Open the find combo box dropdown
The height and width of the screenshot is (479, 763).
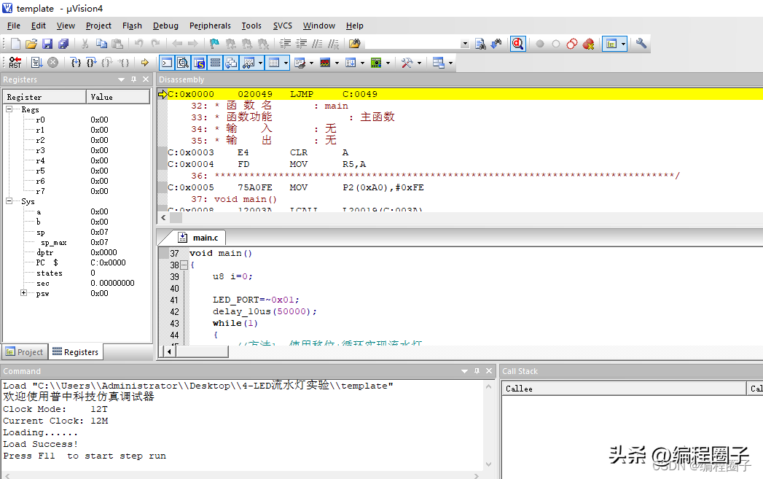[x=465, y=44]
